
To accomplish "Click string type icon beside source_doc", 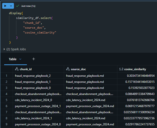I will pos(68,69).
